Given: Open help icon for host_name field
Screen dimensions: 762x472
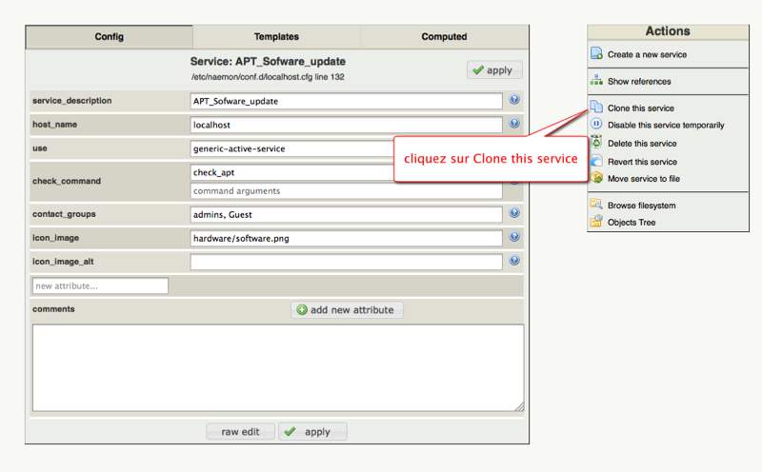Looking at the screenshot, I should [x=514, y=124].
